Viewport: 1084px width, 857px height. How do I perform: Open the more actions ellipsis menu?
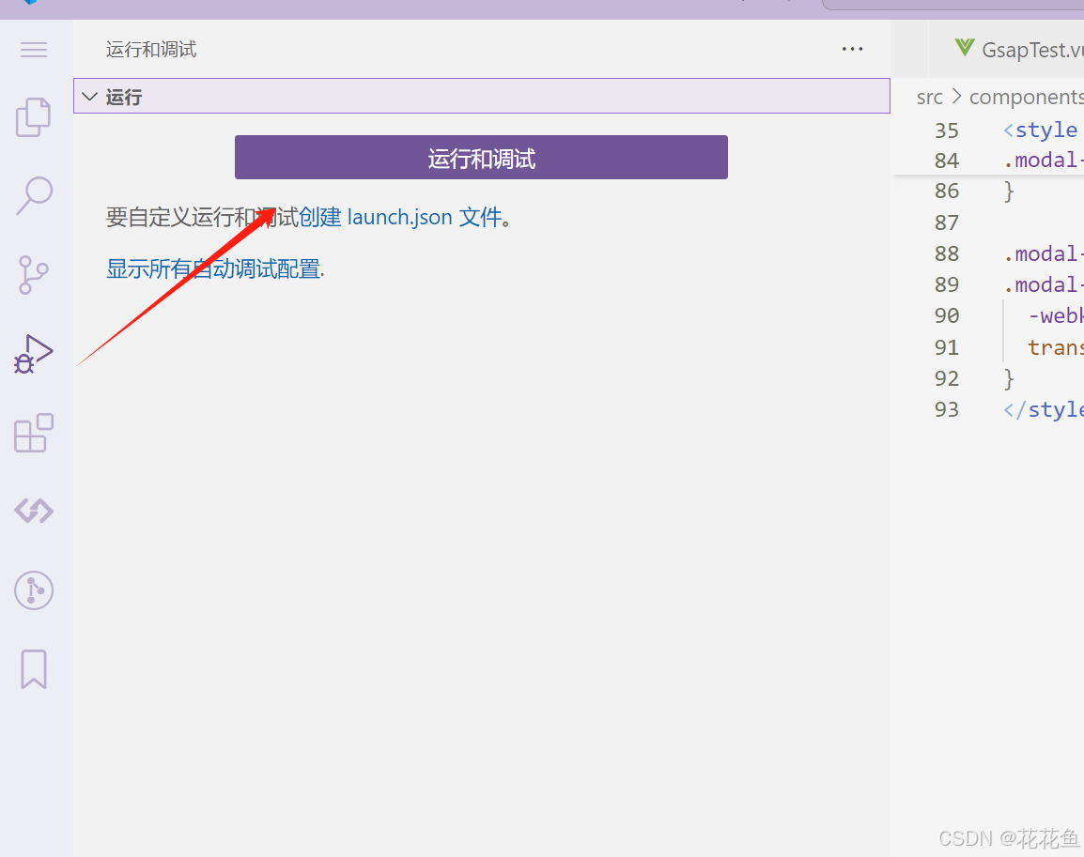click(x=852, y=49)
